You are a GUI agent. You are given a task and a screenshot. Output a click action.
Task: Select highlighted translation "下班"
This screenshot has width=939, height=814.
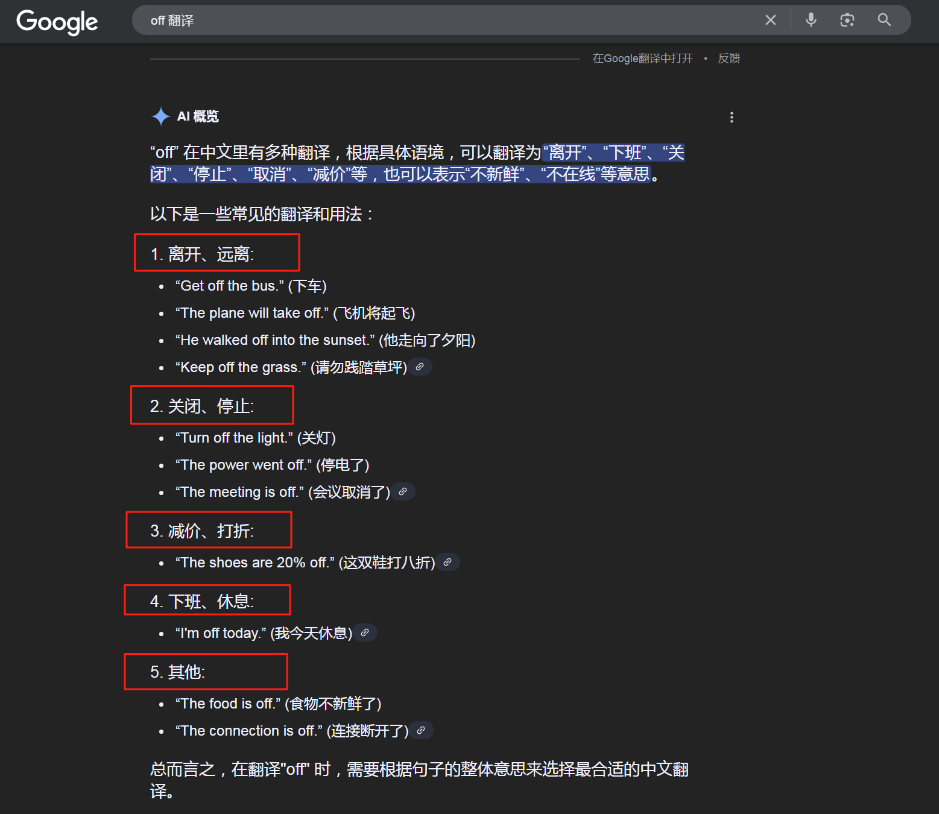(627, 153)
